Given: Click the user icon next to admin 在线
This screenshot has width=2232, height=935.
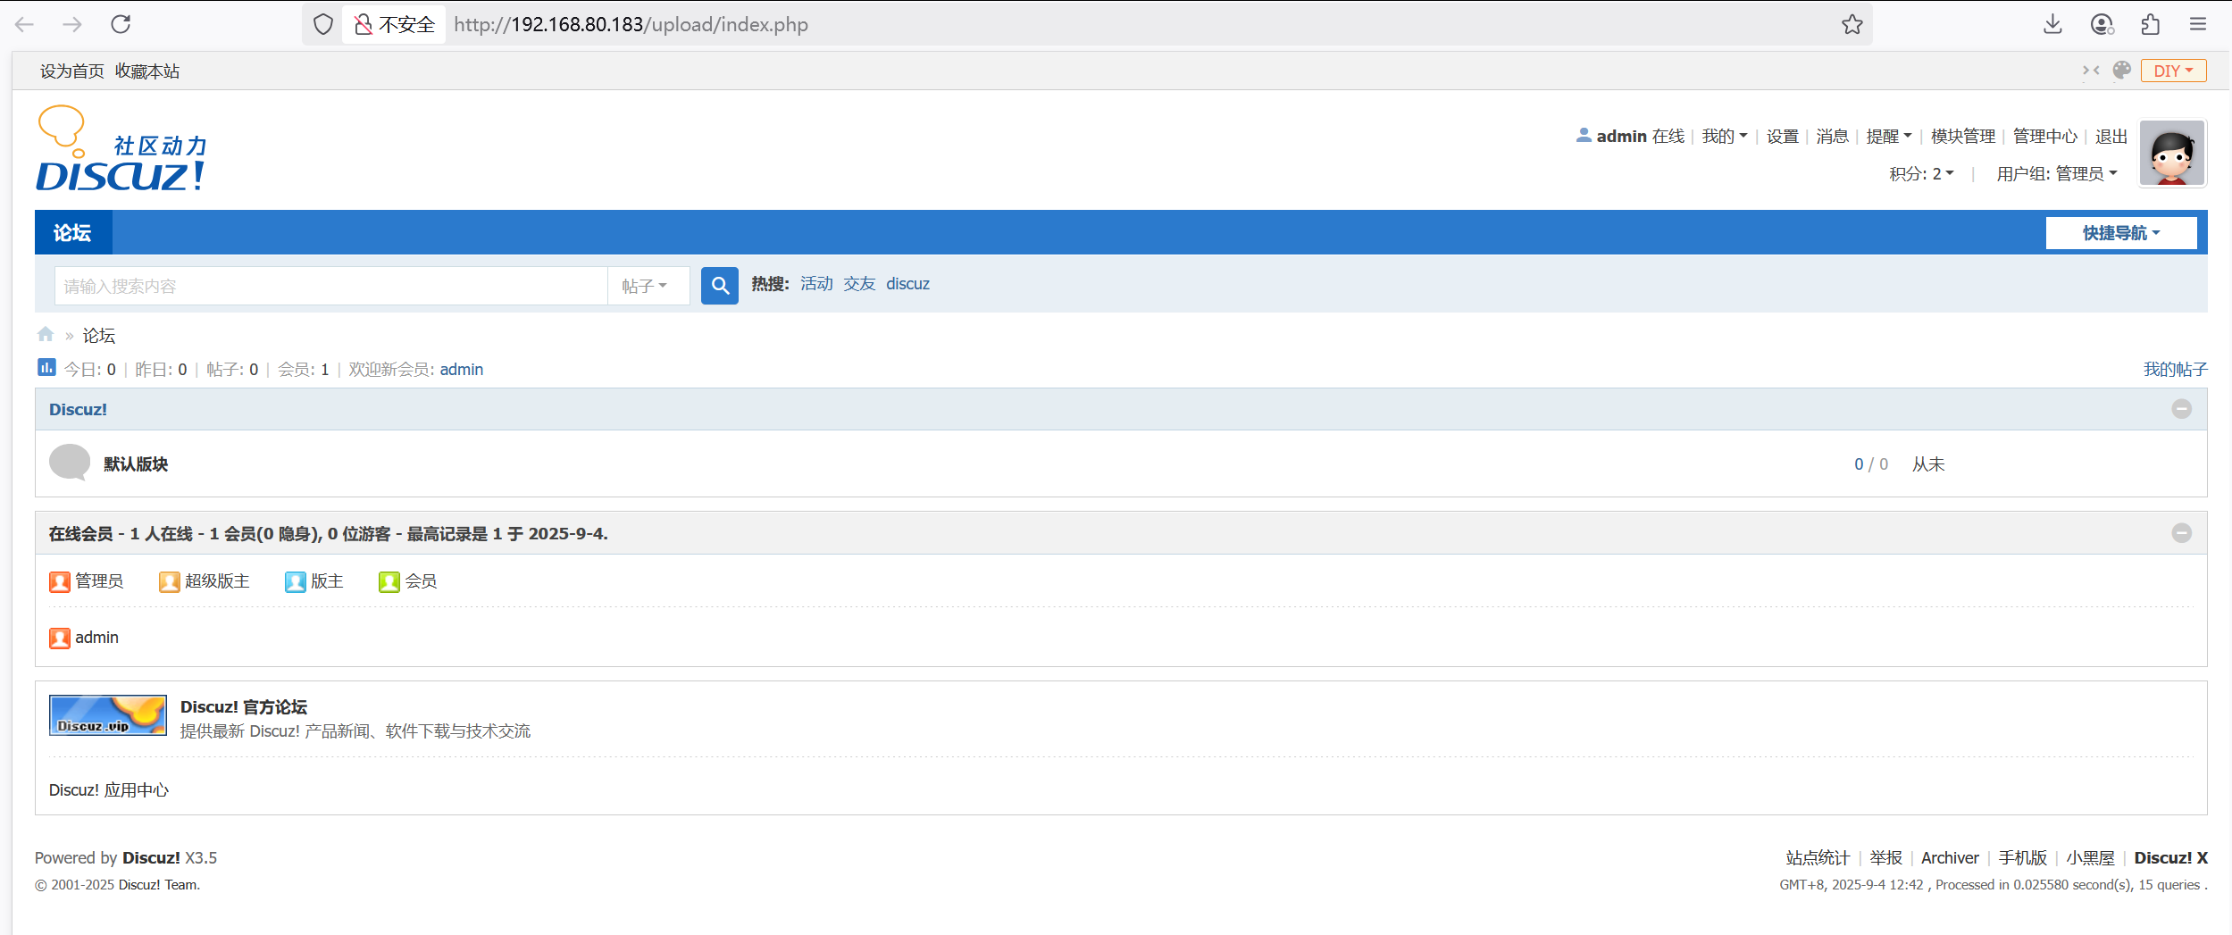Looking at the screenshot, I should click(x=1584, y=135).
